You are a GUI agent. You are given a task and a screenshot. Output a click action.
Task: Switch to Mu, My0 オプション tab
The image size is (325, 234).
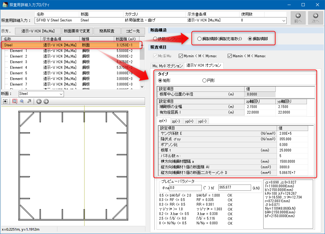click(x=167, y=66)
